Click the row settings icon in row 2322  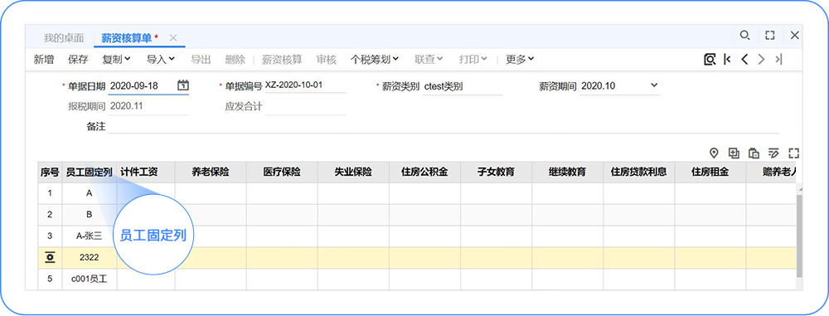click(51, 258)
